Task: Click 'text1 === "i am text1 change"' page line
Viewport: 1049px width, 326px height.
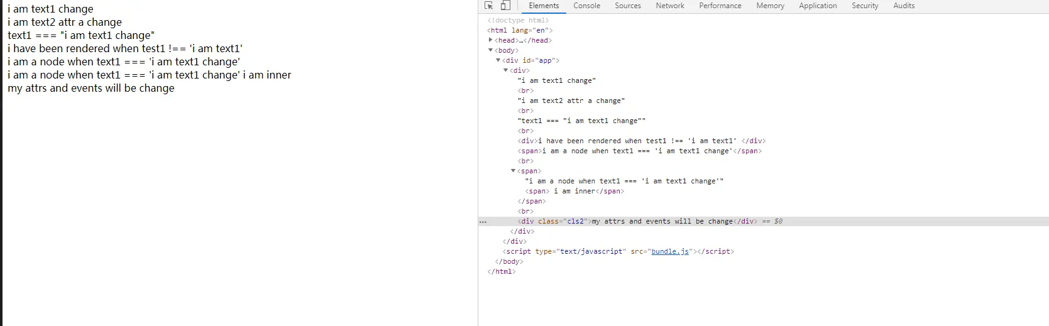Action: pos(81,35)
